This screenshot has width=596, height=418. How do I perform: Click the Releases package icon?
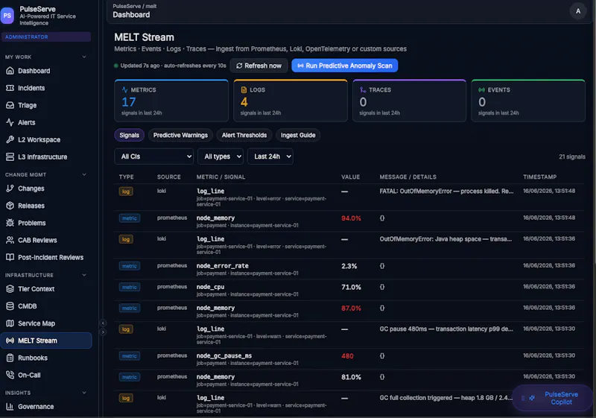(10, 206)
